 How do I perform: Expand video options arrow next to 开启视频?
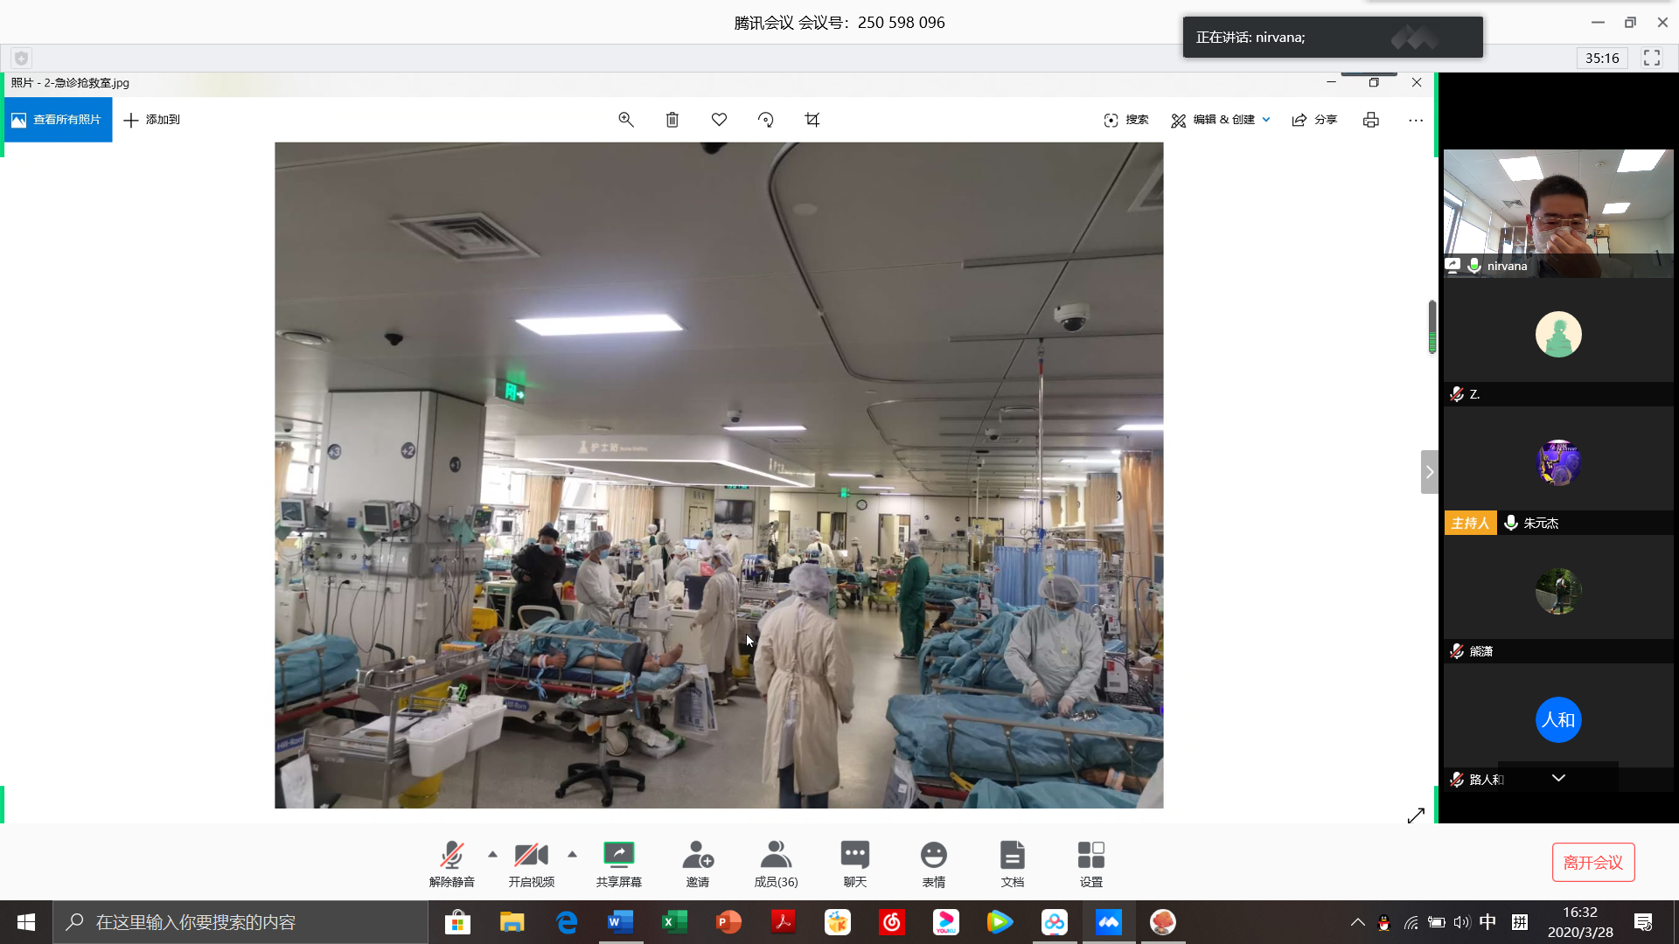coord(572,854)
